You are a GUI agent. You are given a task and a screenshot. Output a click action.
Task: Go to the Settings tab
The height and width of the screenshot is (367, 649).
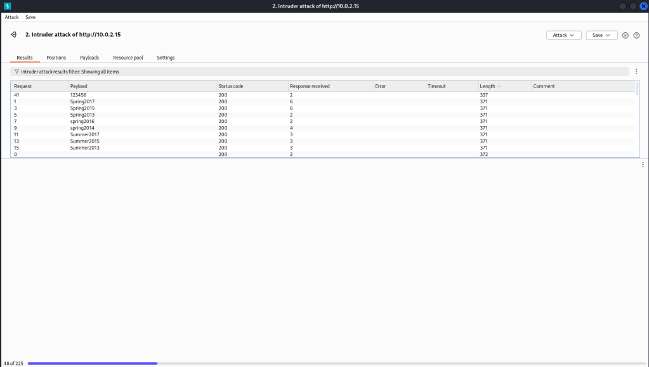[x=166, y=58]
